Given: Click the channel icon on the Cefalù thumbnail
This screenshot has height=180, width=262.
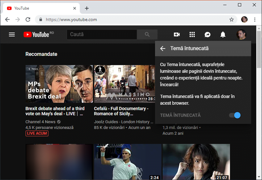Looking at the screenshot, I should click(x=100, y=70).
